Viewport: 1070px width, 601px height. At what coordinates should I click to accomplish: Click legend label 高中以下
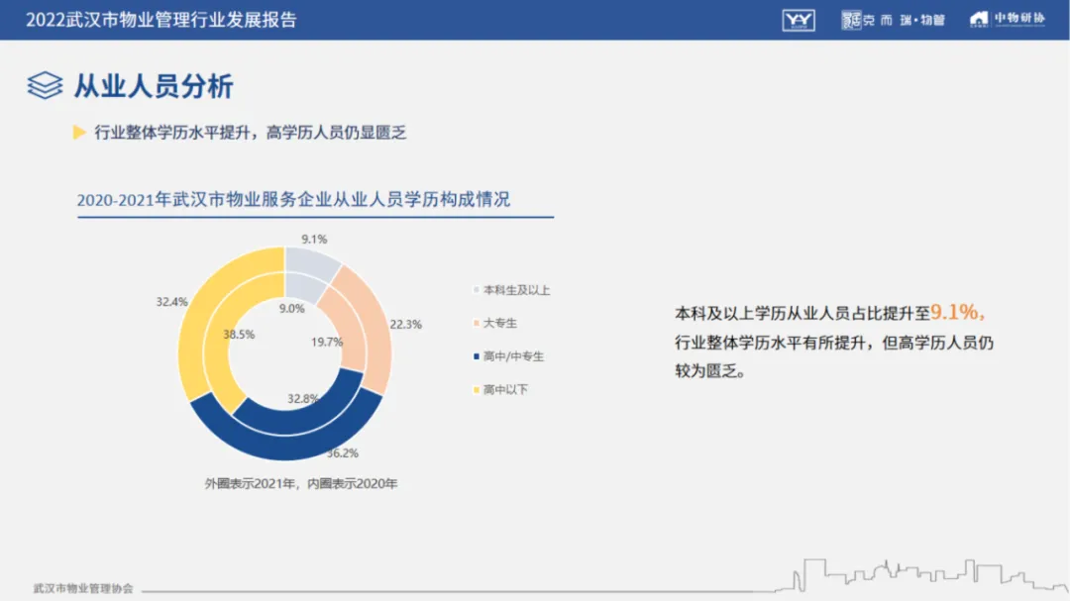[x=505, y=389]
